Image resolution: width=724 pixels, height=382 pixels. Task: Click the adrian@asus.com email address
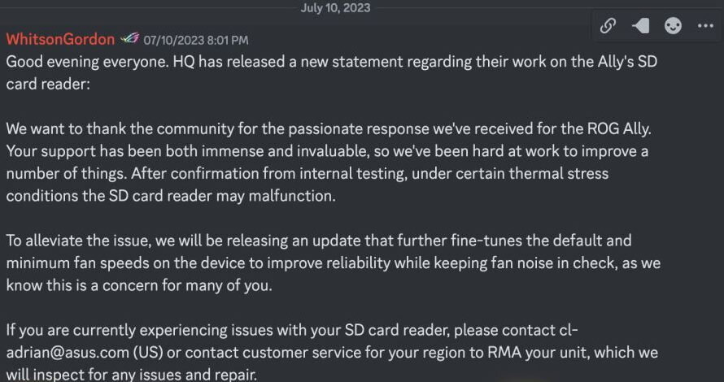tap(68, 353)
